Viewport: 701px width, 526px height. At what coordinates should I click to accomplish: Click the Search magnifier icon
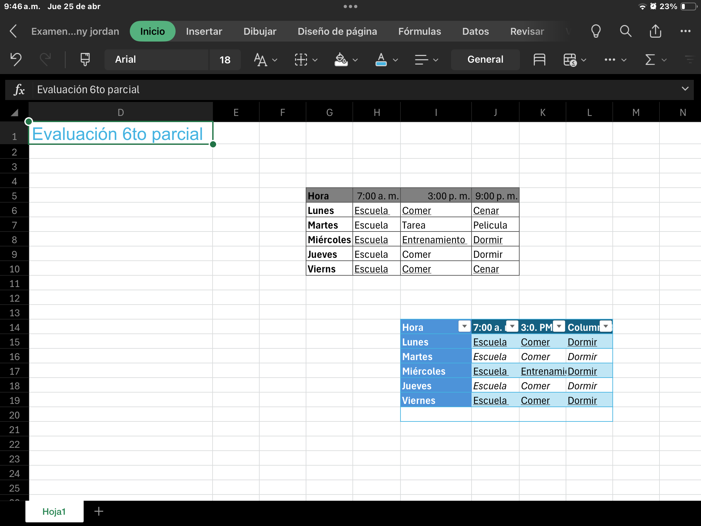[625, 31]
